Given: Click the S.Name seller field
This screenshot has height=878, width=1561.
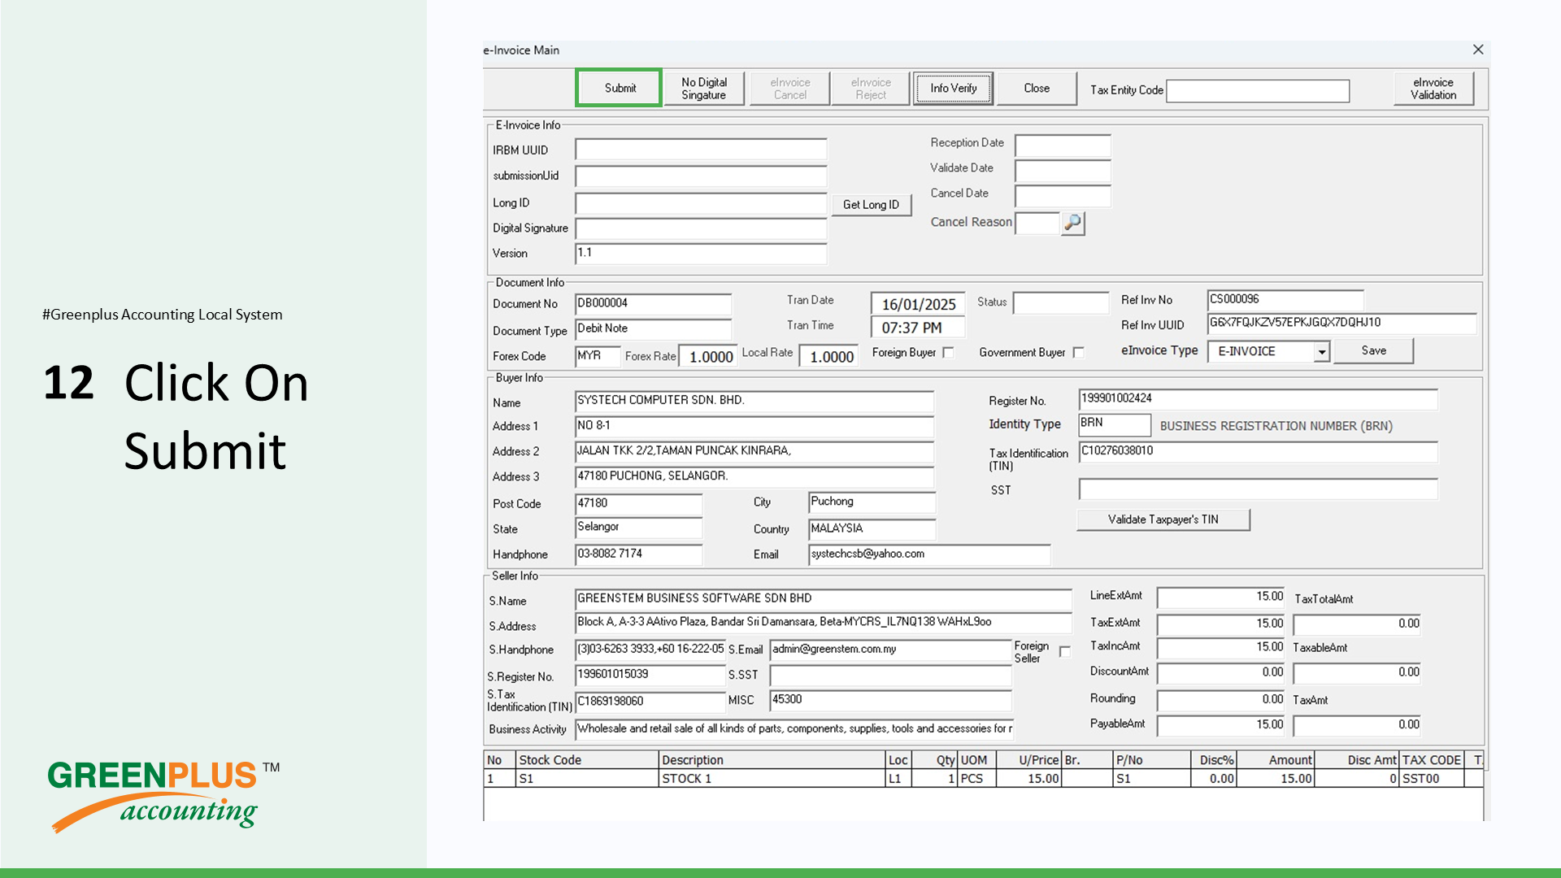Looking at the screenshot, I should tap(824, 600).
